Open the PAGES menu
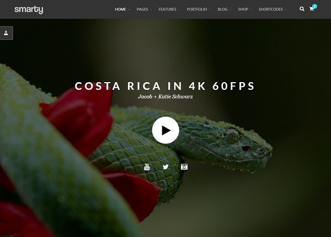The width and height of the screenshot is (331, 237). pos(142,9)
